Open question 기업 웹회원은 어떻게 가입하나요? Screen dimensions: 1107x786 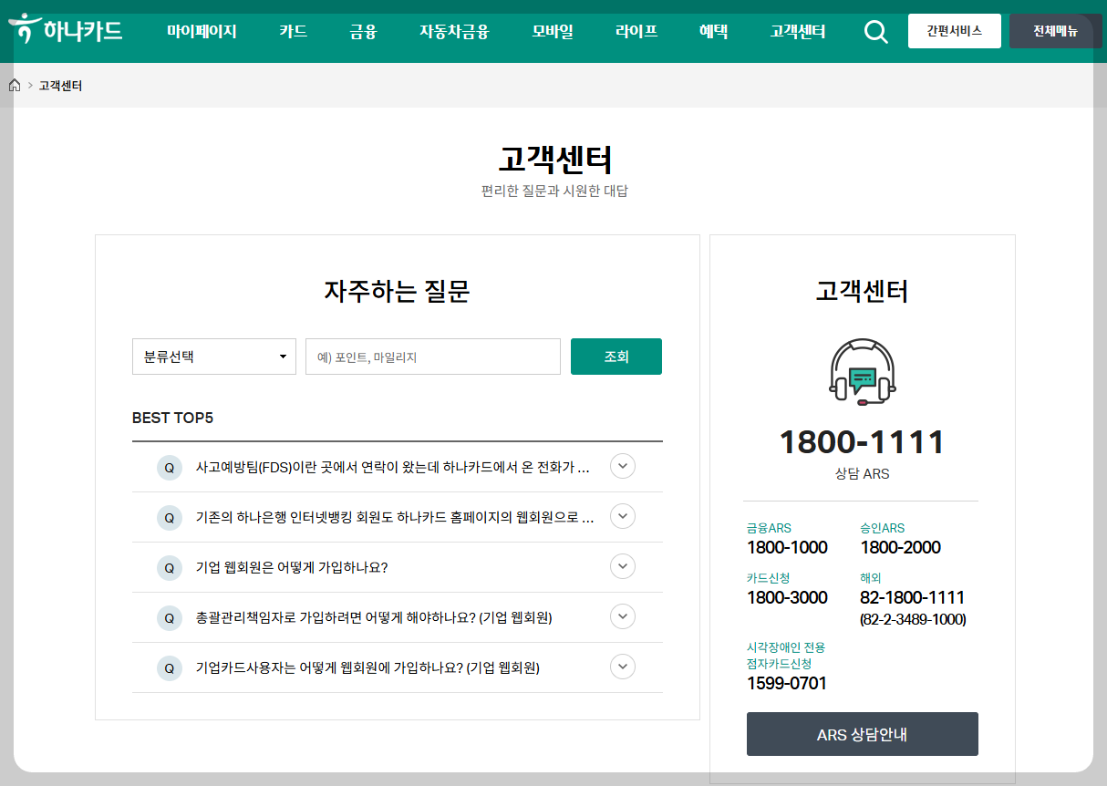point(292,568)
